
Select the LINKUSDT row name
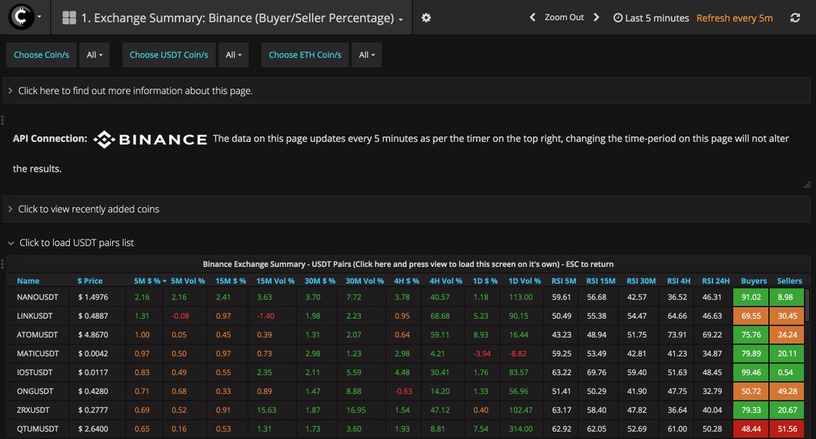35,316
